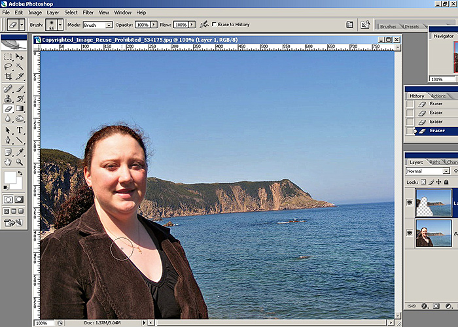Select the Healing Brush tool
458x327 pixels.
coord(8,88)
